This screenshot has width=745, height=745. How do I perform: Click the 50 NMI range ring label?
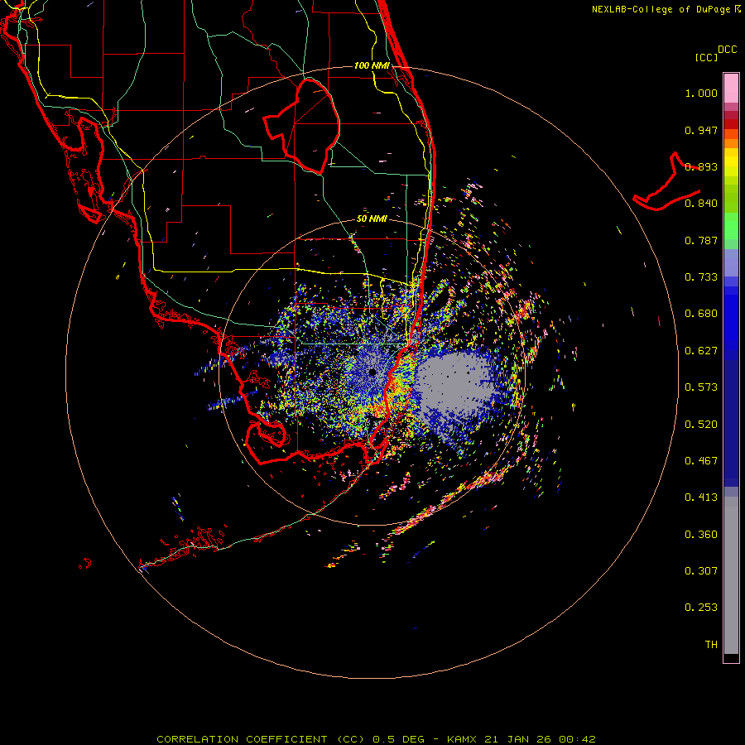click(372, 219)
